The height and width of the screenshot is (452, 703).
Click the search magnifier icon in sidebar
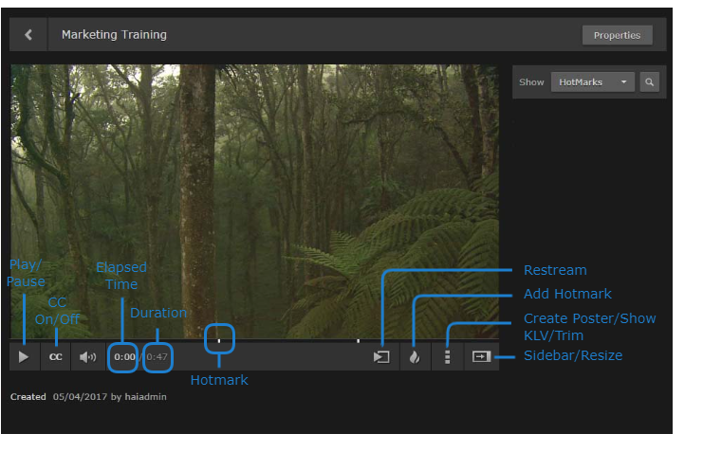pos(649,82)
